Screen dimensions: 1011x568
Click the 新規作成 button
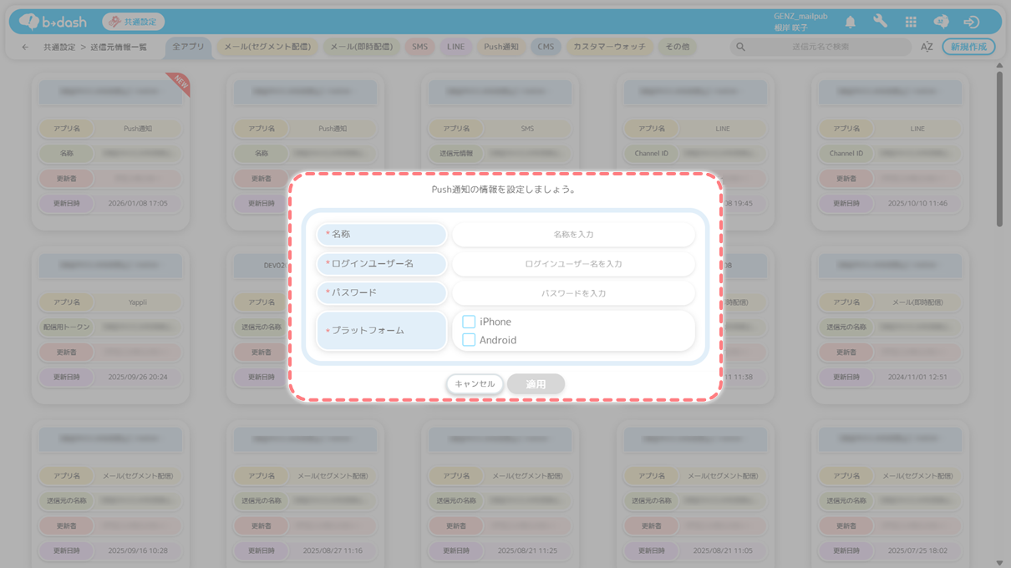(x=968, y=47)
